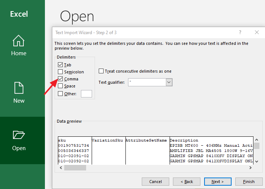Screen dimensions: 265x189
Task: Click sku value 010-02091-02 in preview
Action: pos(73,156)
